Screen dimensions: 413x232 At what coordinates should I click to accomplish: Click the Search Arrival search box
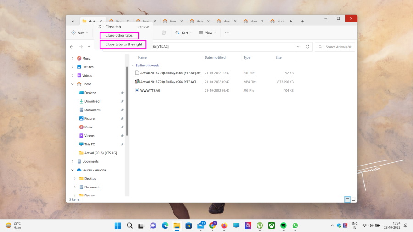coord(337,47)
